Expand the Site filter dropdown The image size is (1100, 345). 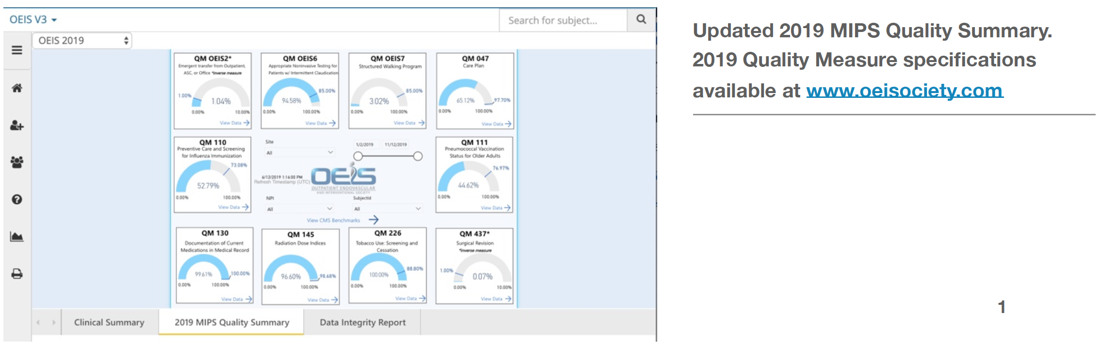point(300,152)
